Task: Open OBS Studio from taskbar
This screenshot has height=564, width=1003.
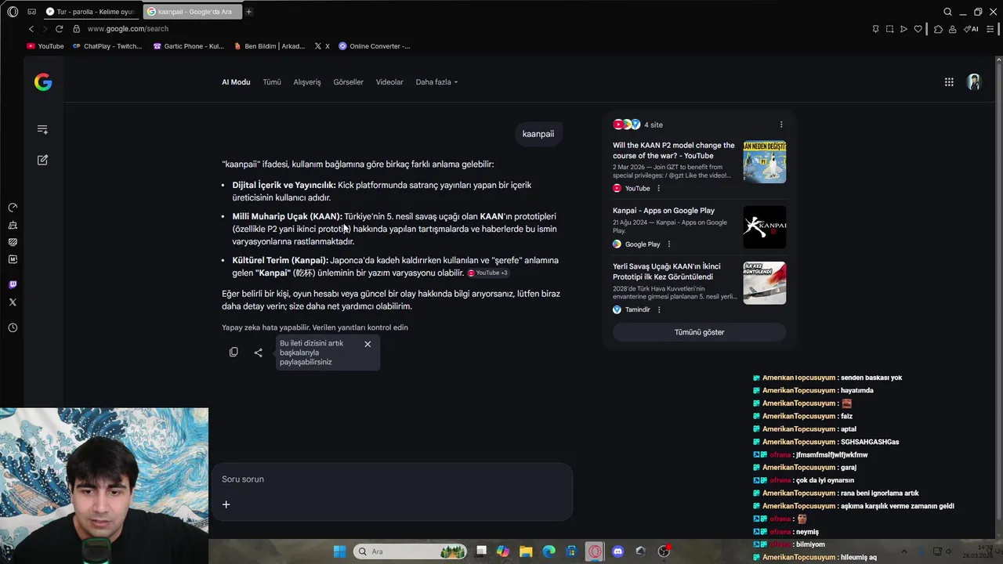Action: 664,551
